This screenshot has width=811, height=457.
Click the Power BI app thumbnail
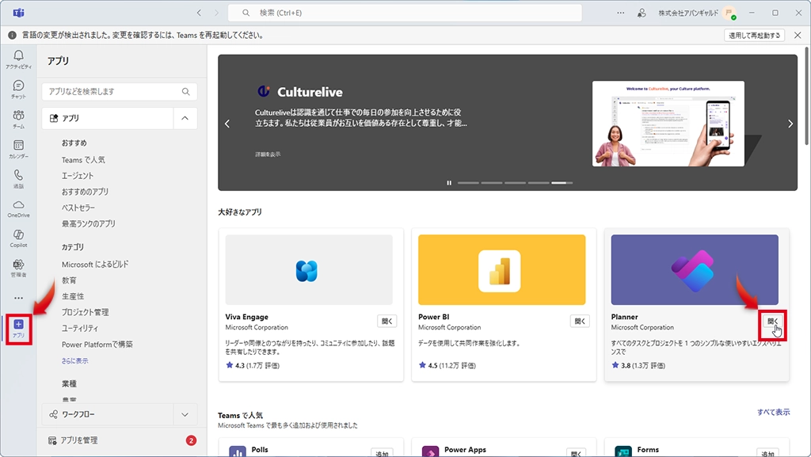coord(501,270)
